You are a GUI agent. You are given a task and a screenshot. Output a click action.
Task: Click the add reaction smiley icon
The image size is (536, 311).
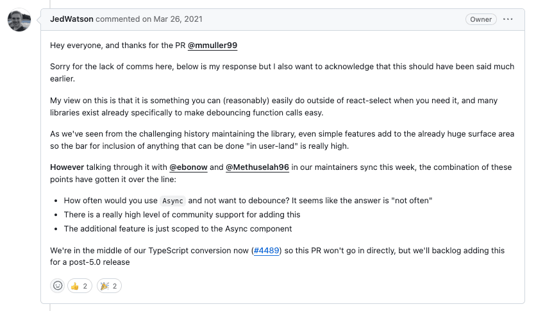pos(57,285)
